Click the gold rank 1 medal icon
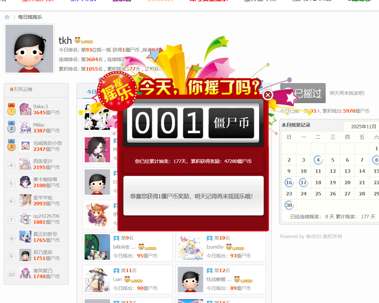Viewport: 379px width, 303px height. tap(11, 109)
